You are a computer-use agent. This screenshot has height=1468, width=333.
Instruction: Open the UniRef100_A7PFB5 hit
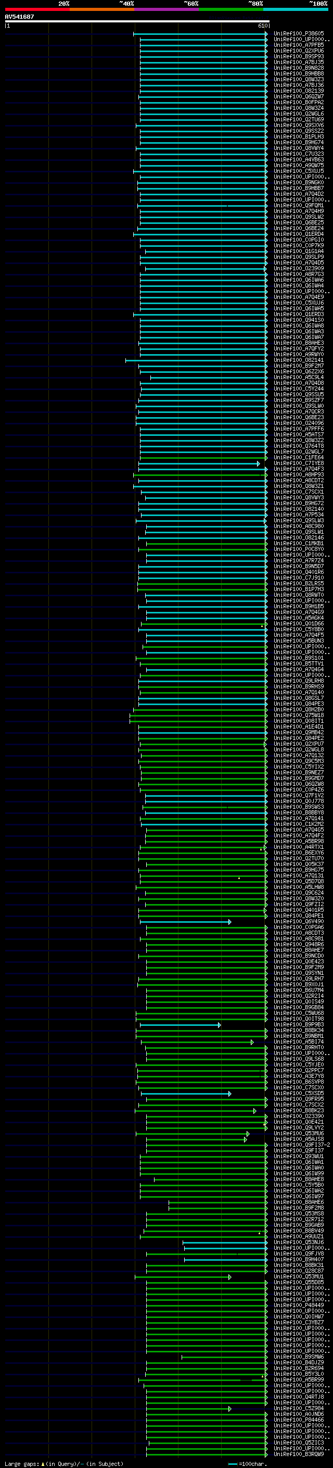pos(298,45)
